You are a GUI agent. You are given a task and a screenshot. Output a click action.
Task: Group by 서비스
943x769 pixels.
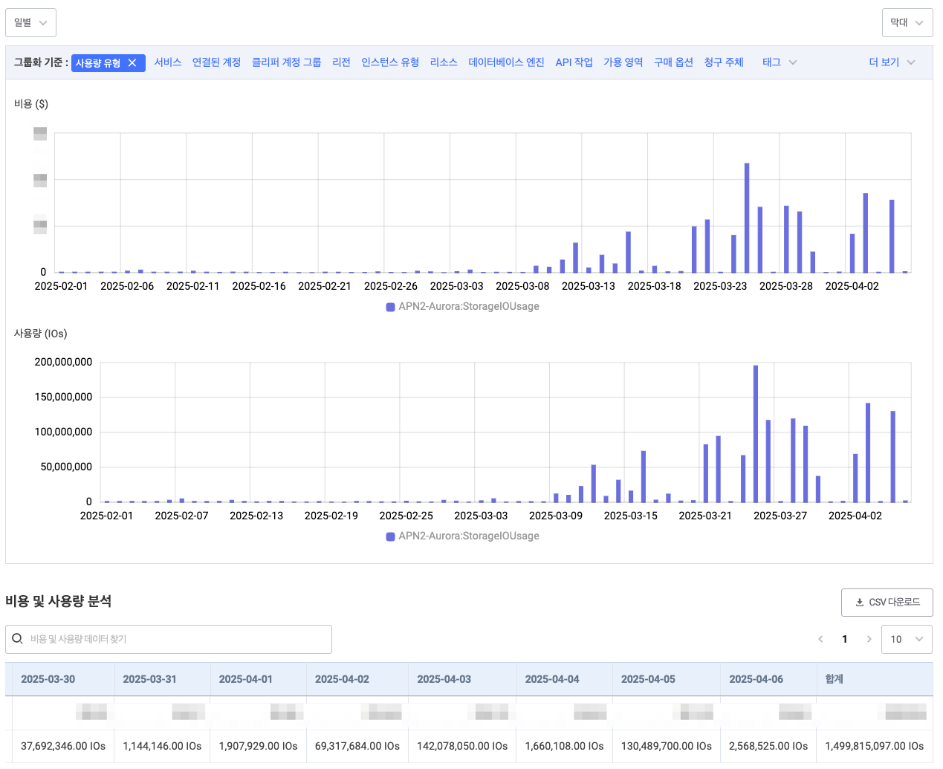(168, 62)
